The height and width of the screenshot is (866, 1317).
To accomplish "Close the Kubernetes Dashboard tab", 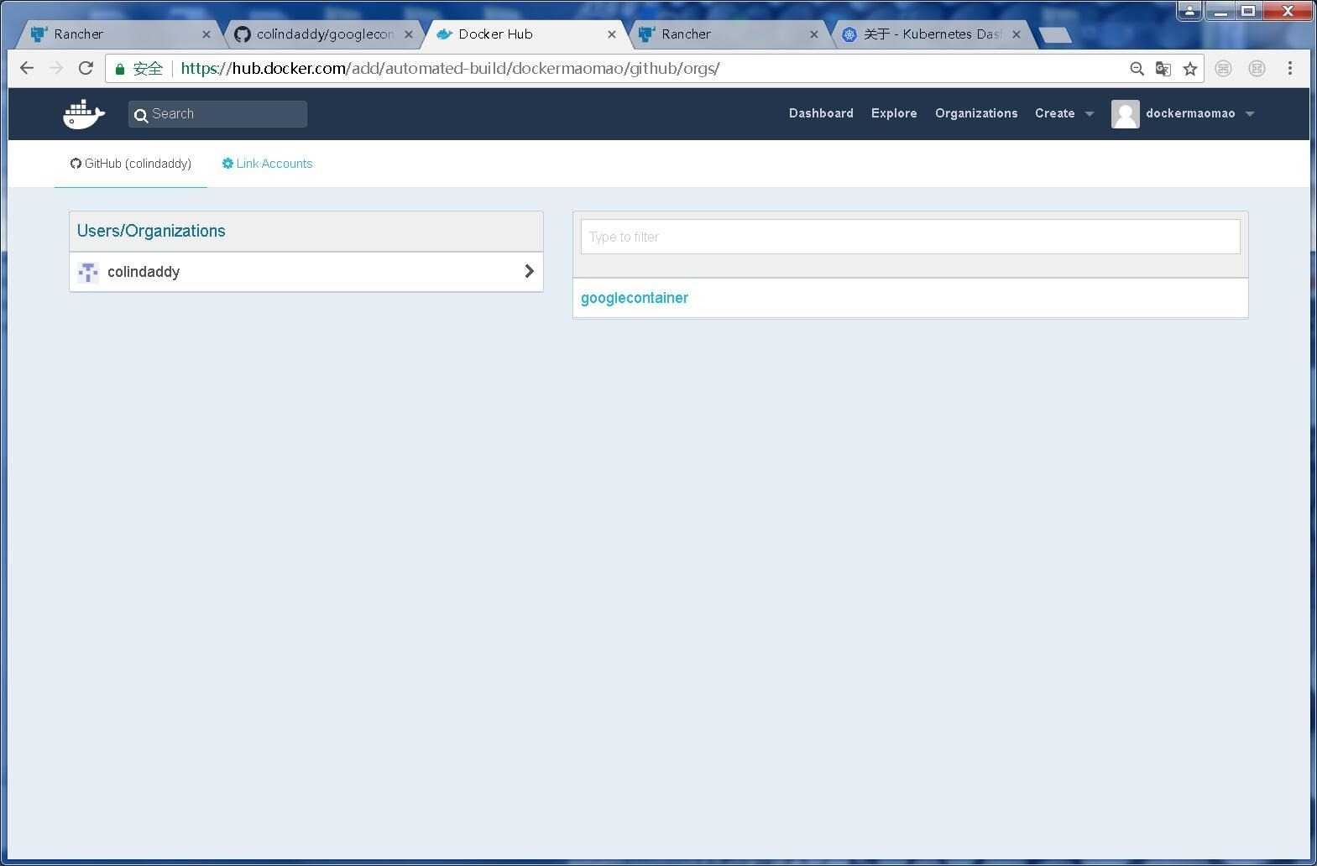I will pyautogui.click(x=1016, y=34).
